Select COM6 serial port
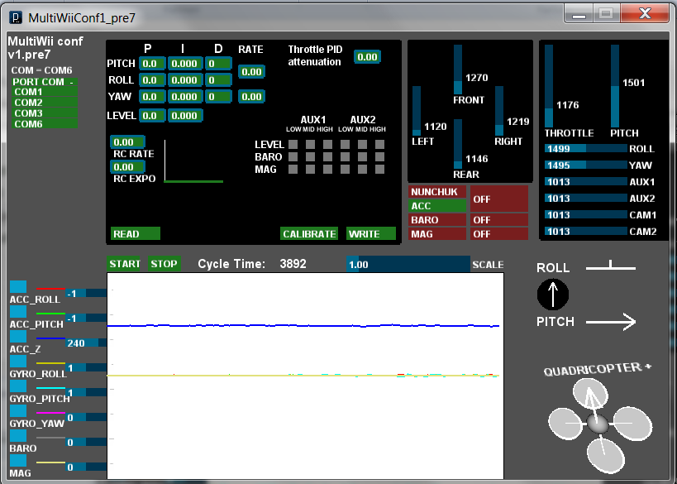Viewport: 677px width, 484px height. point(45,124)
